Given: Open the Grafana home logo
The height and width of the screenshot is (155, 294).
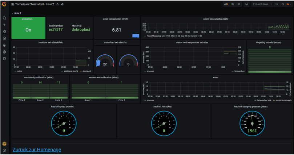Looking at the screenshot, I should point(4,4).
